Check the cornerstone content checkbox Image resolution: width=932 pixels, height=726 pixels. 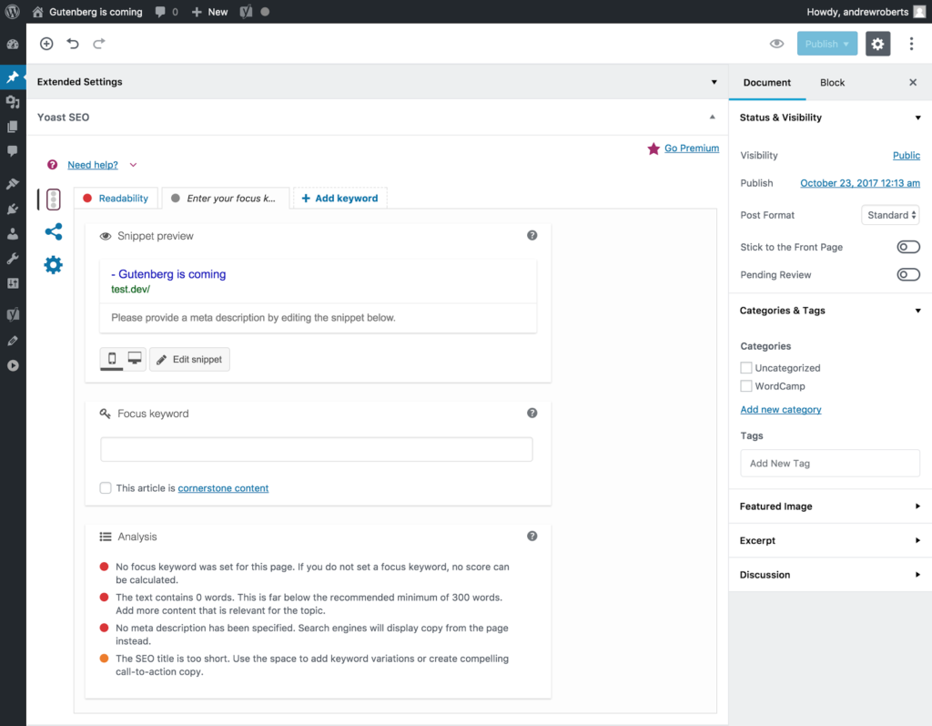[106, 488]
